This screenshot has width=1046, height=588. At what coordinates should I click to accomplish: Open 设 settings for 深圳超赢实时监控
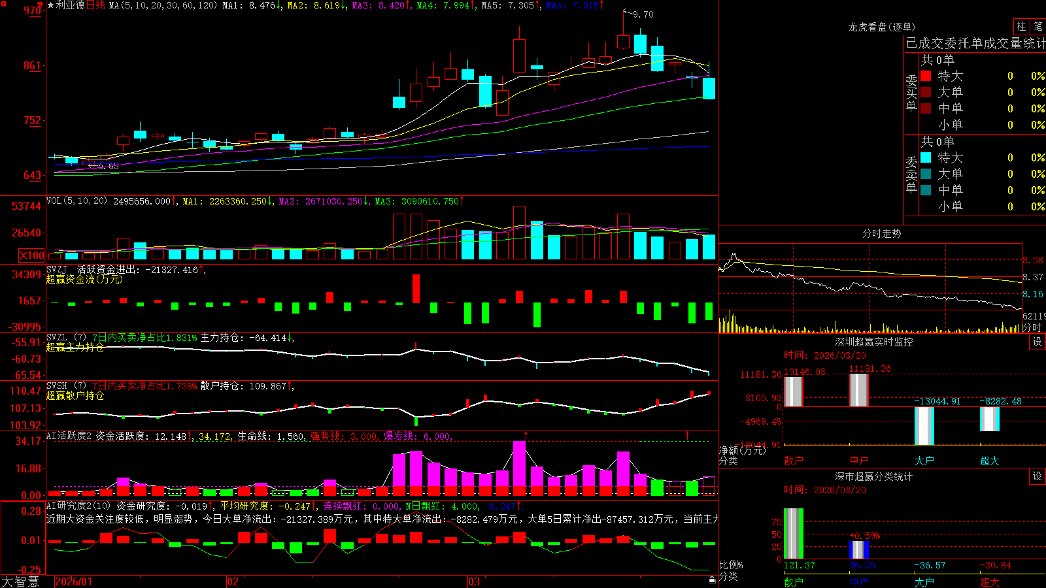[x=1038, y=342]
